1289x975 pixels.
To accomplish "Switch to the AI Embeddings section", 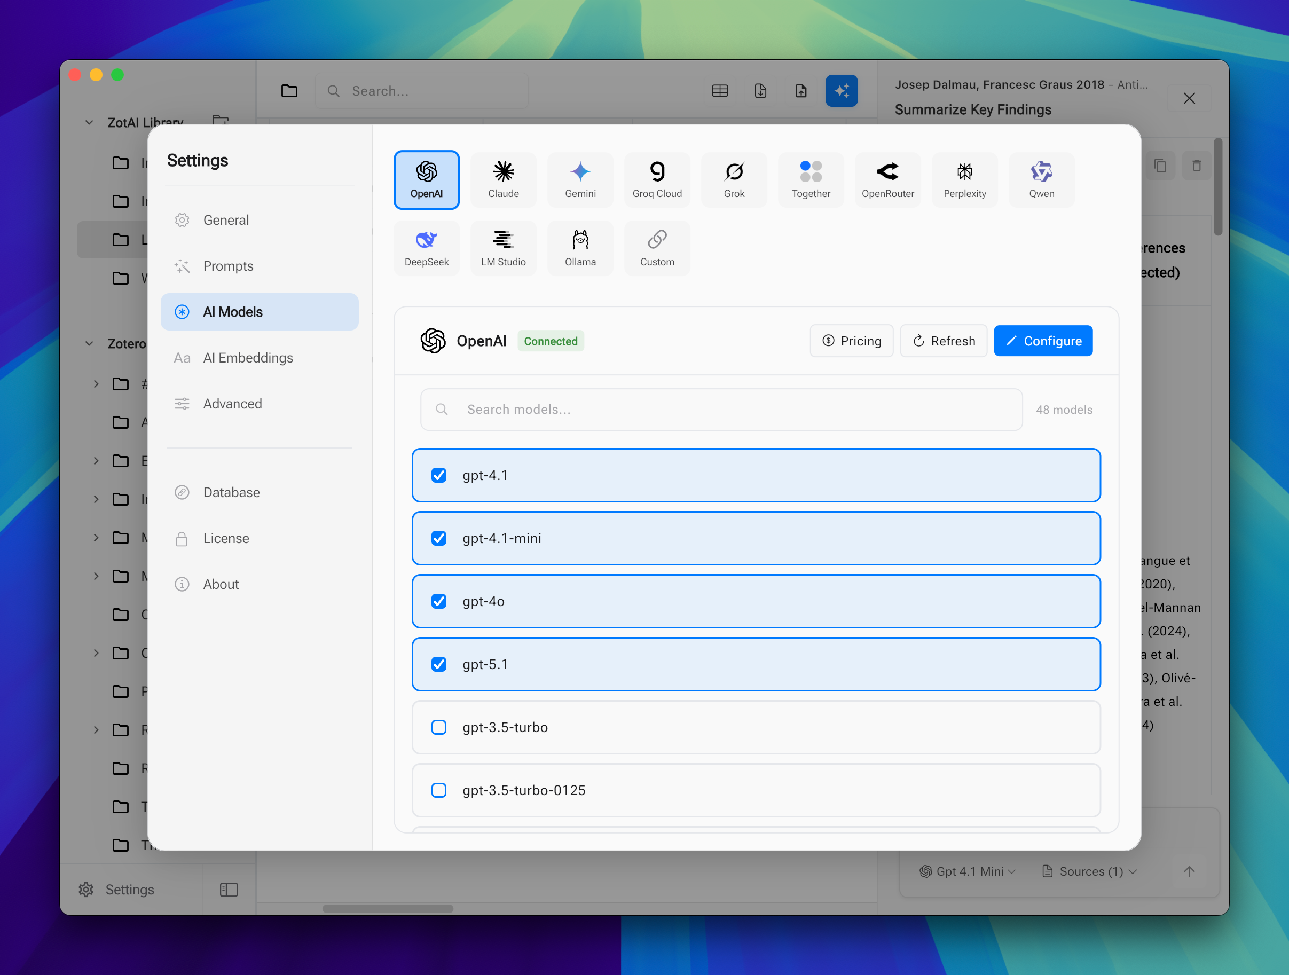I will point(248,358).
